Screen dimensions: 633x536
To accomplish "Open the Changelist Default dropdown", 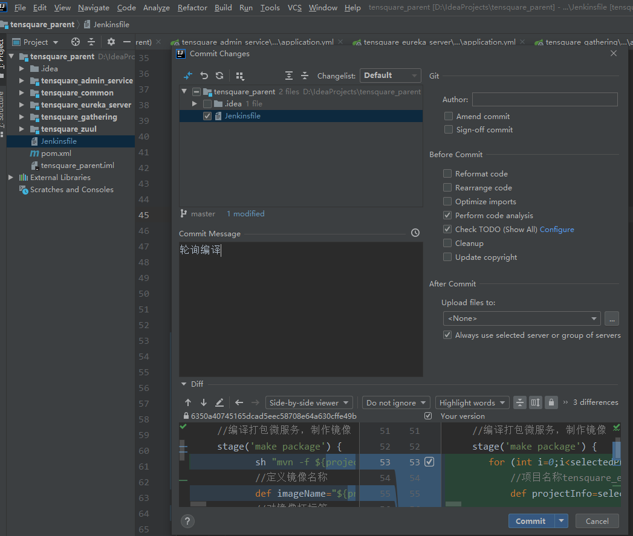I will [390, 76].
